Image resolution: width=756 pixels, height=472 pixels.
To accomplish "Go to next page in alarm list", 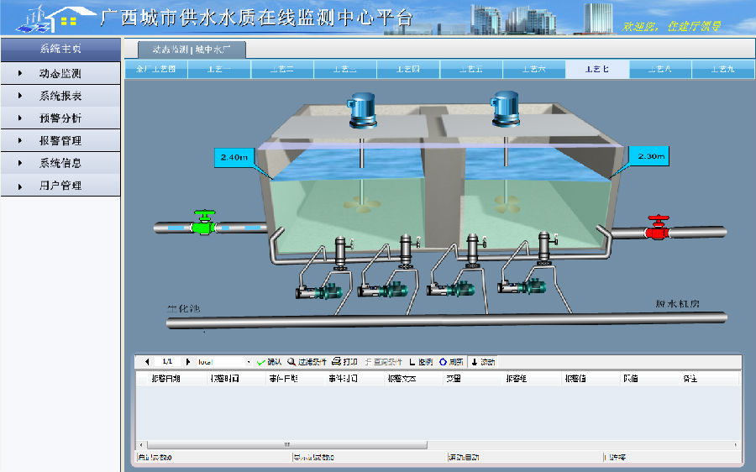I will click(187, 362).
